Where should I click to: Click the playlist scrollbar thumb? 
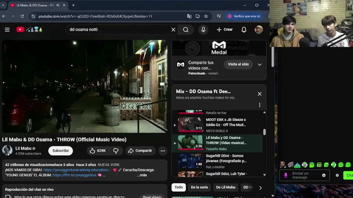264,132
